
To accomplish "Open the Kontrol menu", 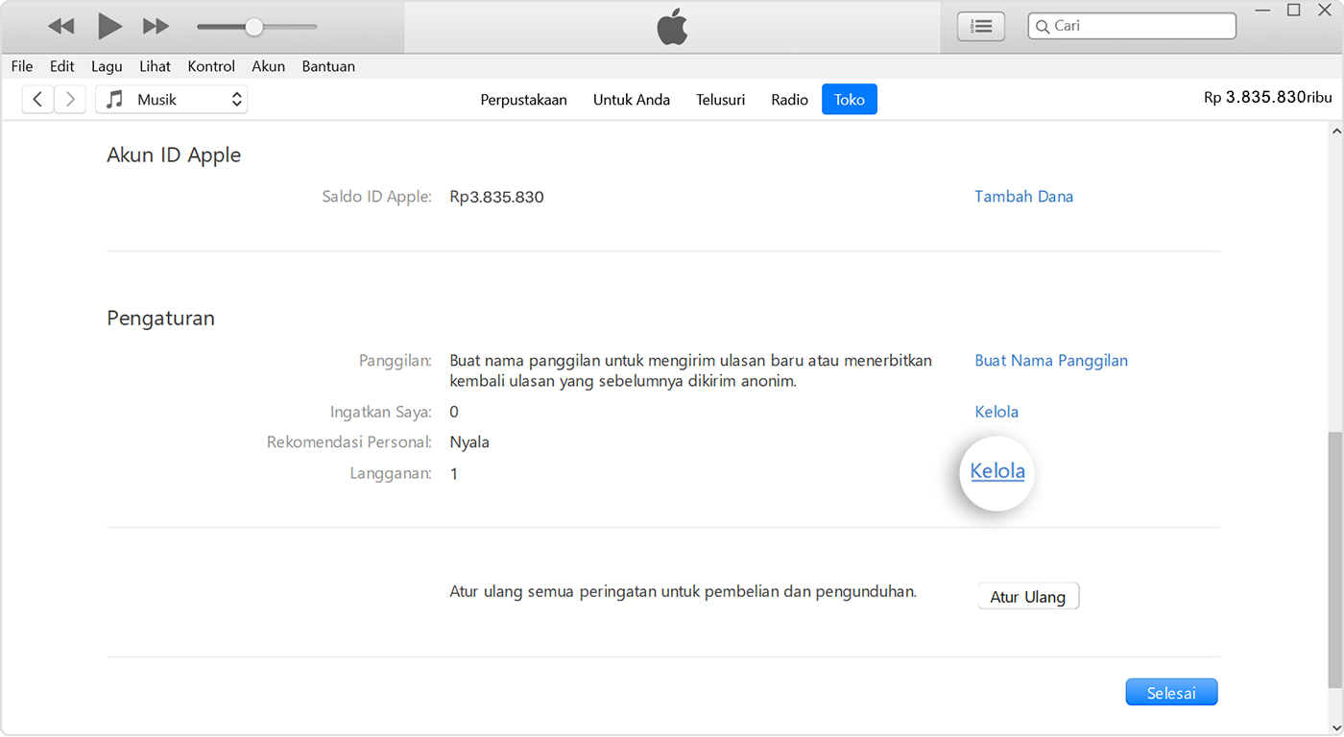I will click(211, 66).
